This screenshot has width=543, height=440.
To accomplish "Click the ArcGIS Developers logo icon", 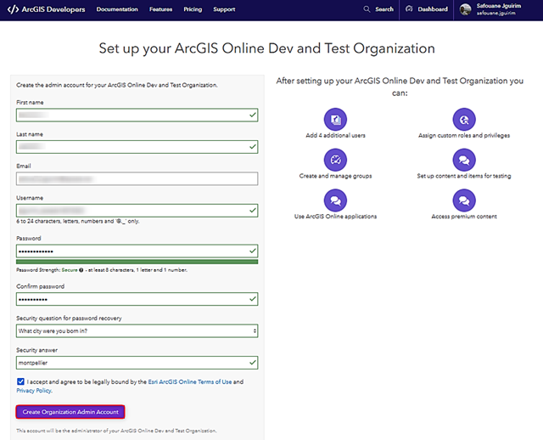I will (13, 9).
